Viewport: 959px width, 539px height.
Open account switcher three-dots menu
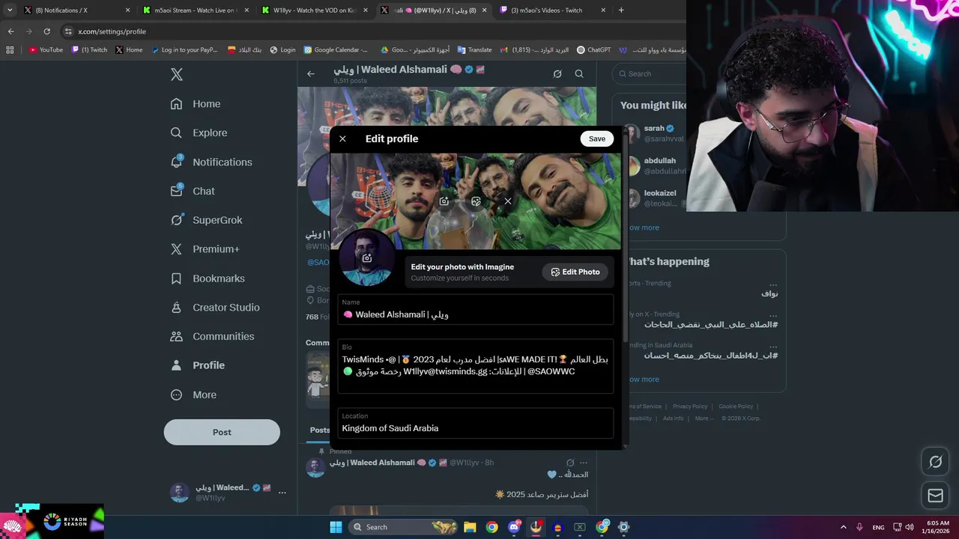pyautogui.click(x=282, y=493)
